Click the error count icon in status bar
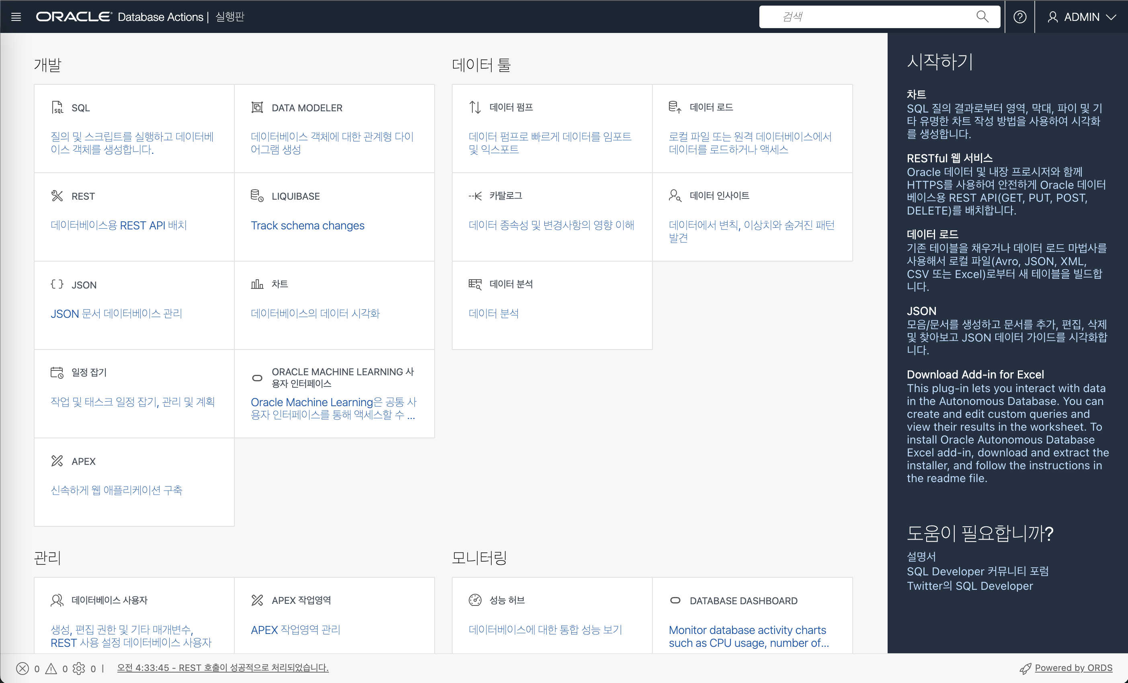1128x683 pixels. click(x=23, y=669)
